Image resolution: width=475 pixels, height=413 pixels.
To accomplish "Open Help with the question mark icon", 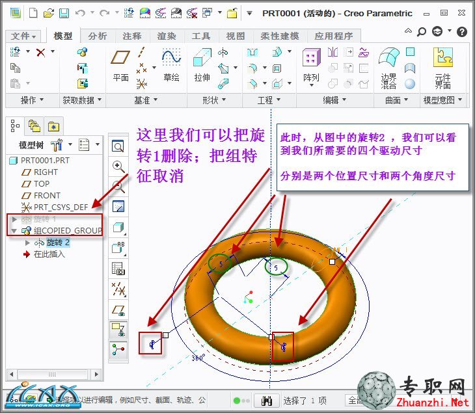I will point(462,31).
